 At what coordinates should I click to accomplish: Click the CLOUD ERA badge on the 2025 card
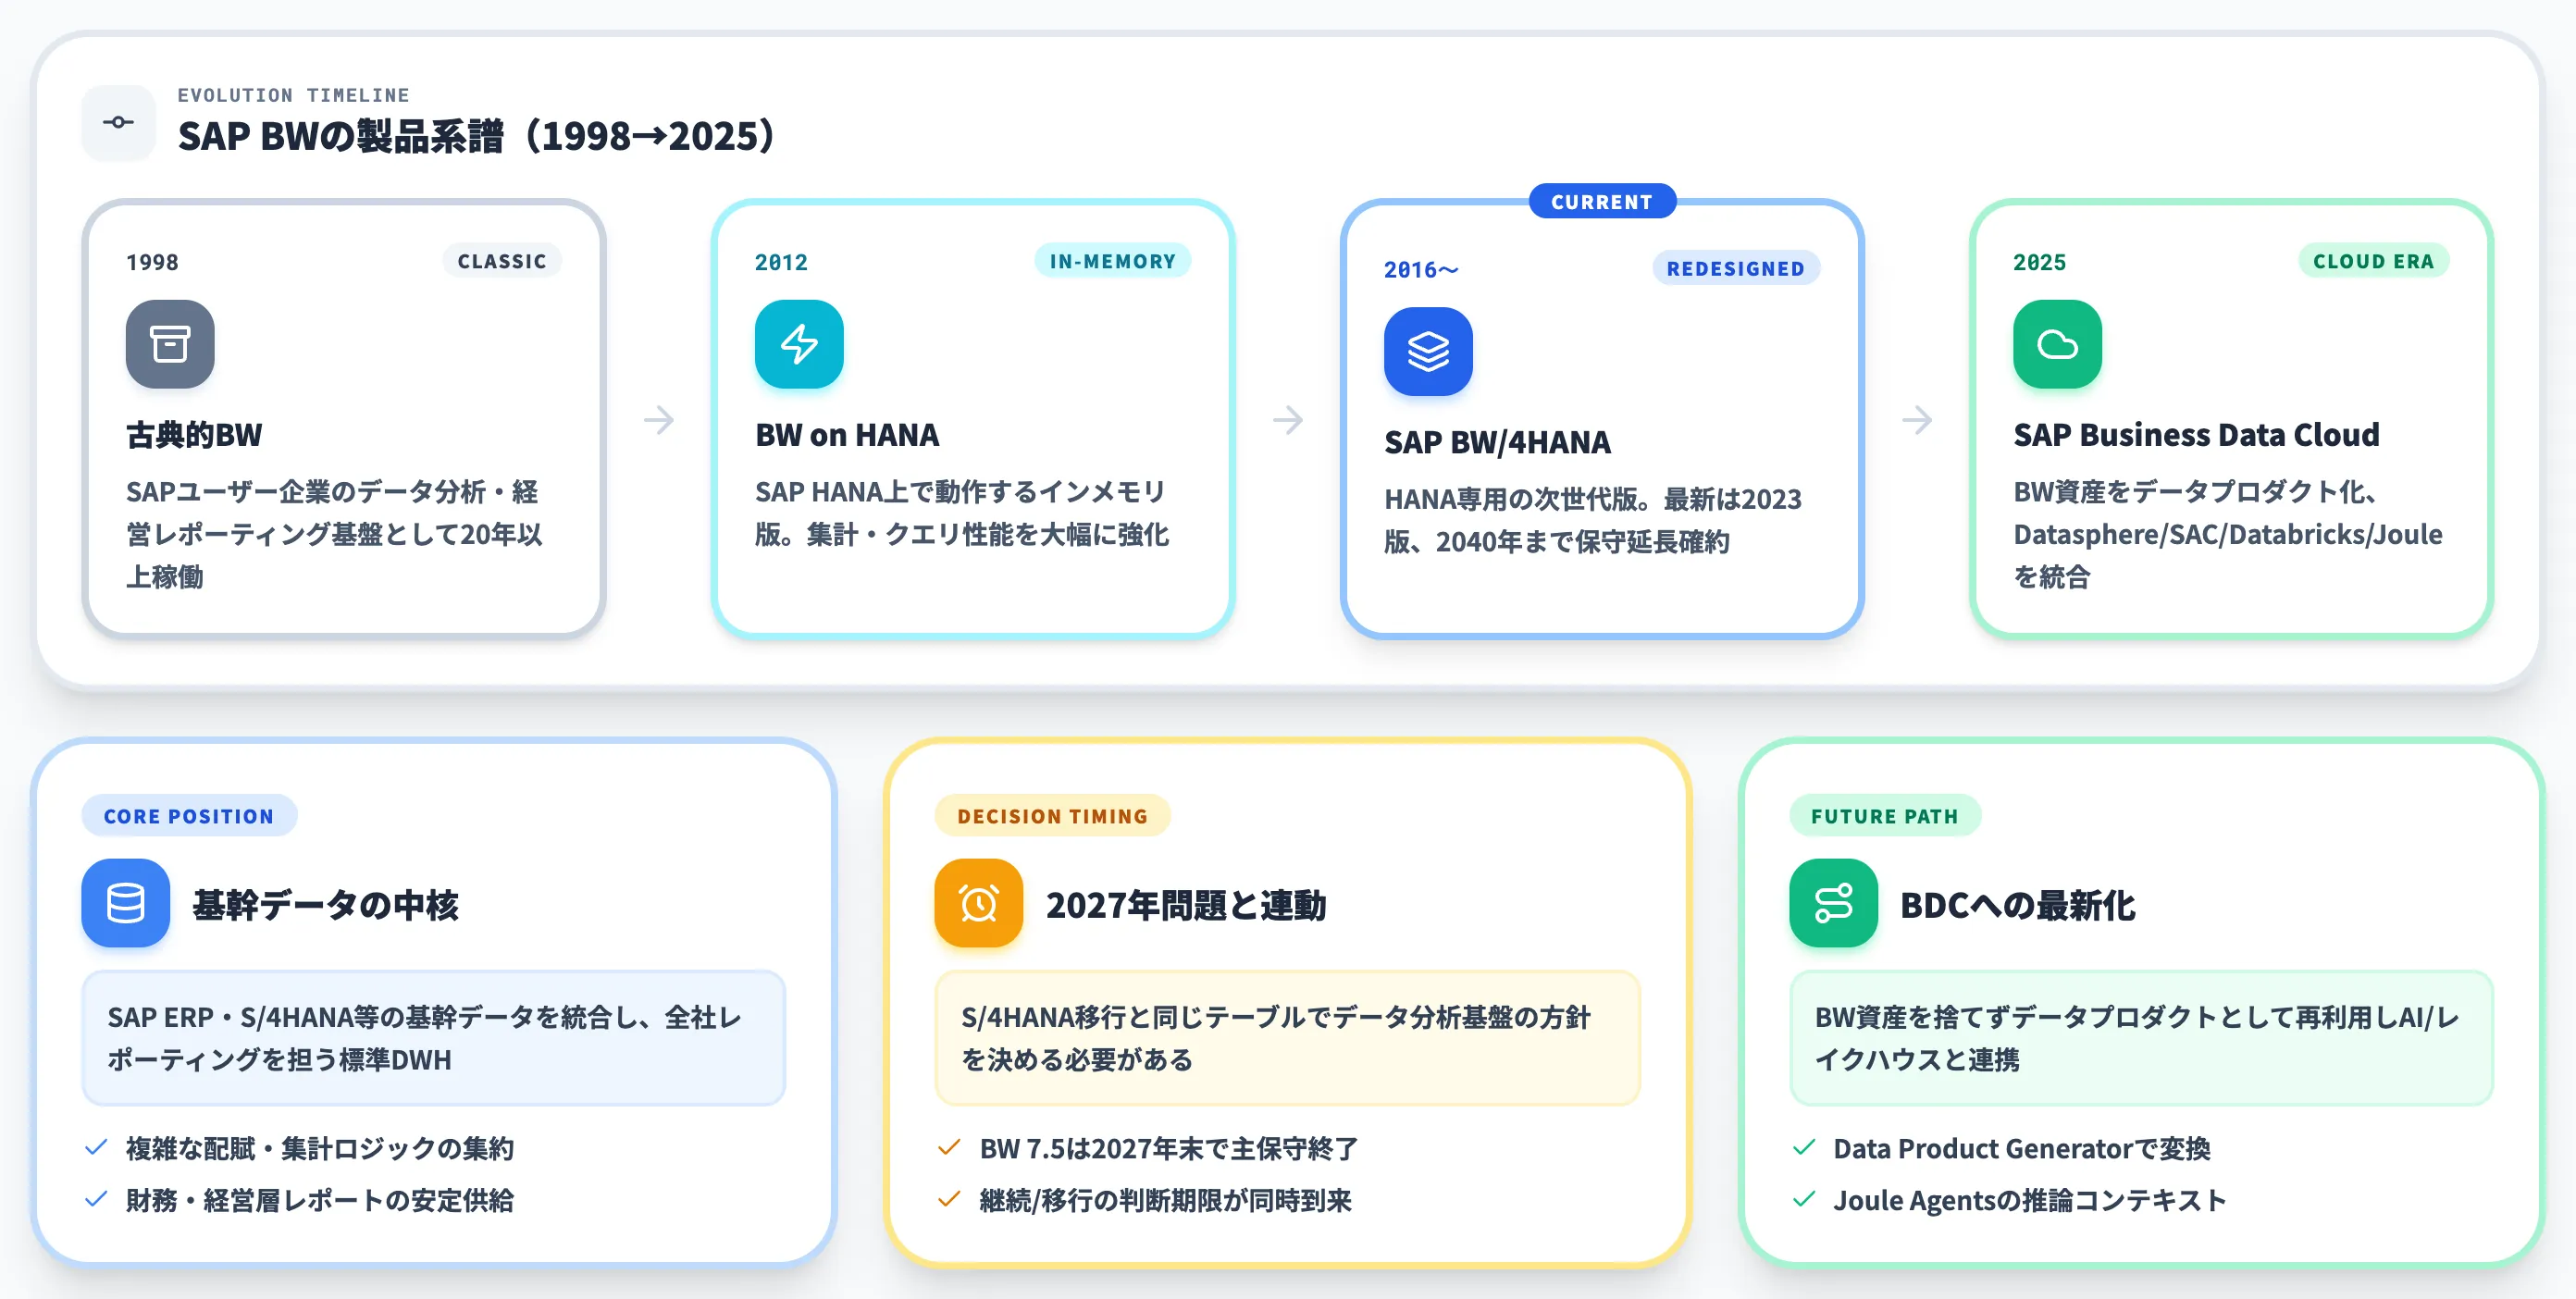pyautogui.click(x=2373, y=261)
